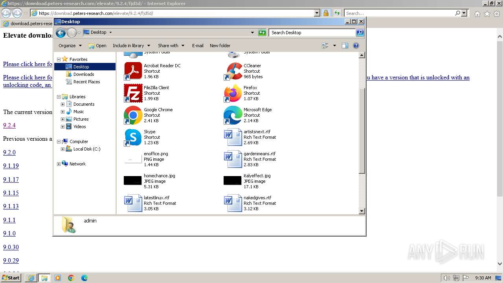The image size is (503, 283).
Task: Click the Explorer refresh button
Action: (x=262, y=33)
